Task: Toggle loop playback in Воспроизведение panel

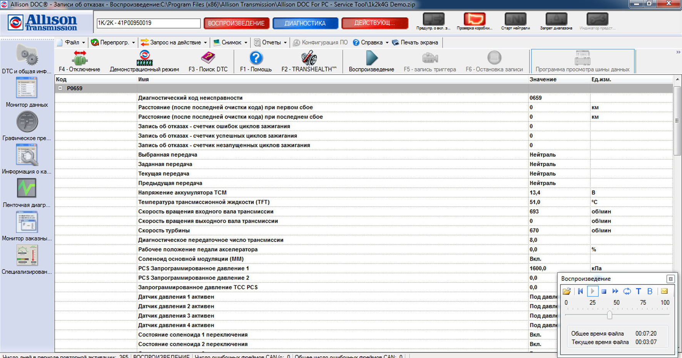Action: pyautogui.click(x=627, y=291)
